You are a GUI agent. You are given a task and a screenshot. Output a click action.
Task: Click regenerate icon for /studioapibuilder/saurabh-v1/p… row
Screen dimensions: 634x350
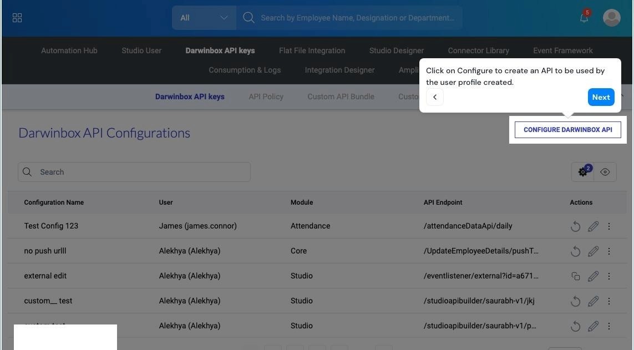point(575,326)
